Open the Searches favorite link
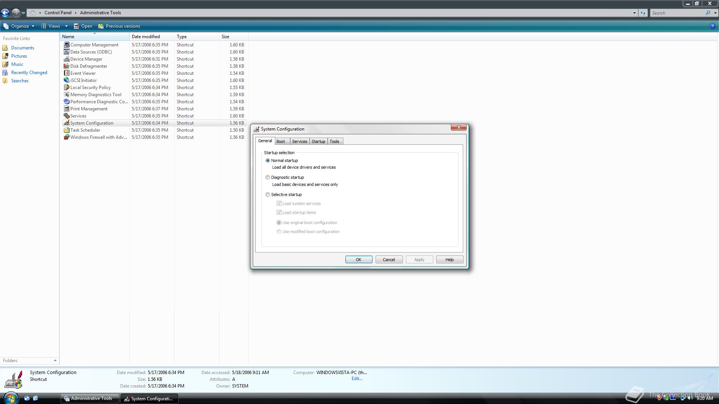This screenshot has width=719, height=404. pyautogui.click(x=20, y=81)
